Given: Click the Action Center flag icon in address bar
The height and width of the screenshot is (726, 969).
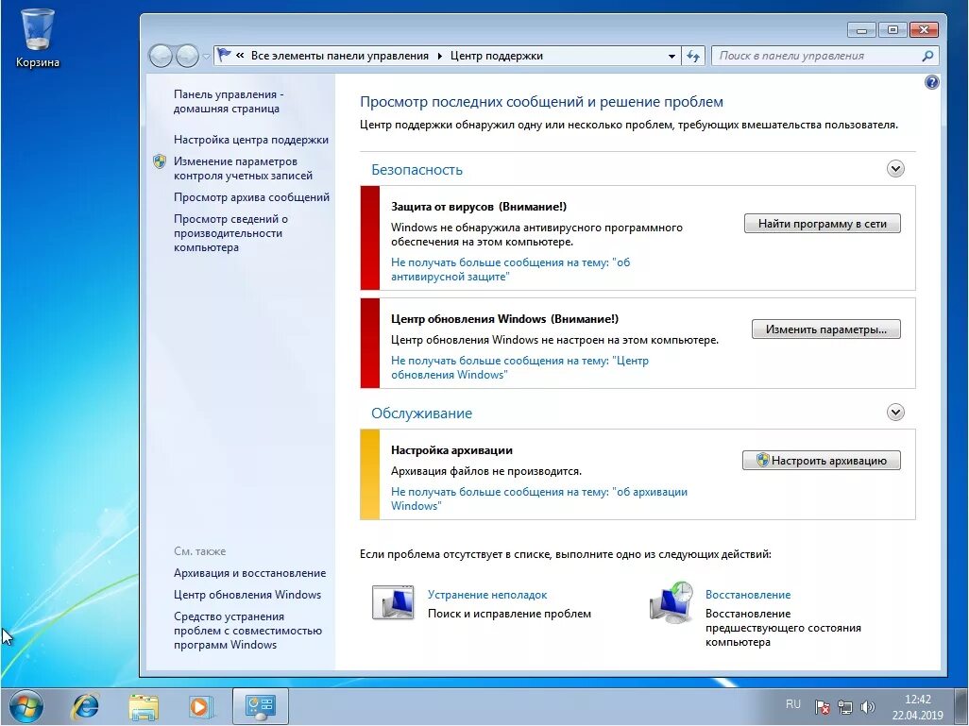Looking at the screenshot, I should (224, 56).
